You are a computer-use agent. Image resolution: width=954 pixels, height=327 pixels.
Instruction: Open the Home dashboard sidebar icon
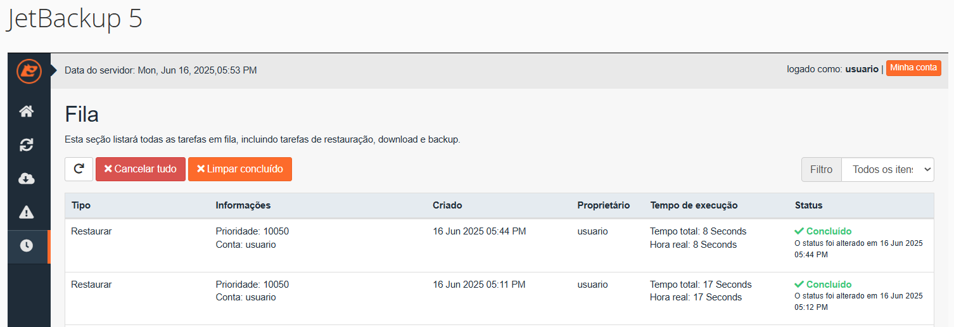tap(27, 112)
